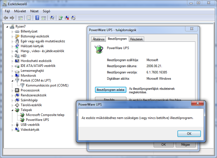Click the Disable device toolbar icon

(x=73, y=18)
